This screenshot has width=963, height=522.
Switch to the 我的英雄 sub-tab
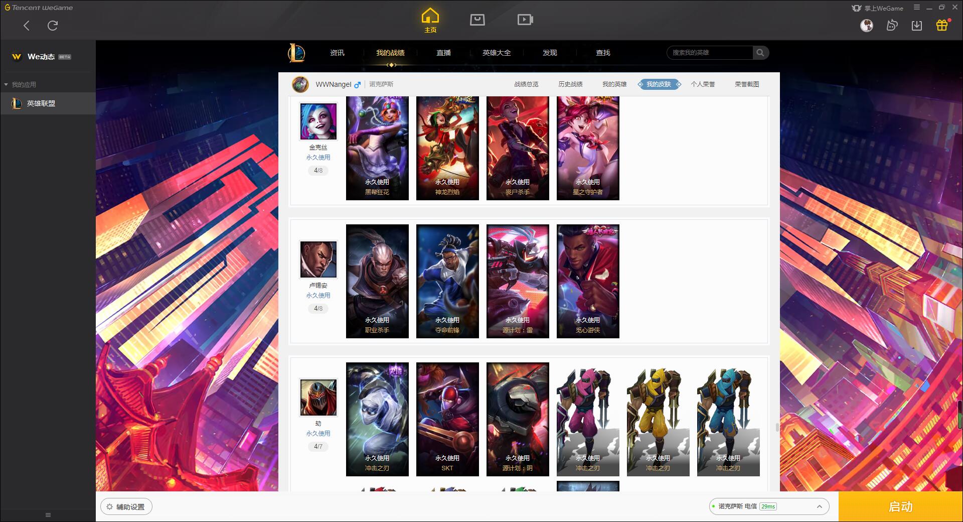614,84
